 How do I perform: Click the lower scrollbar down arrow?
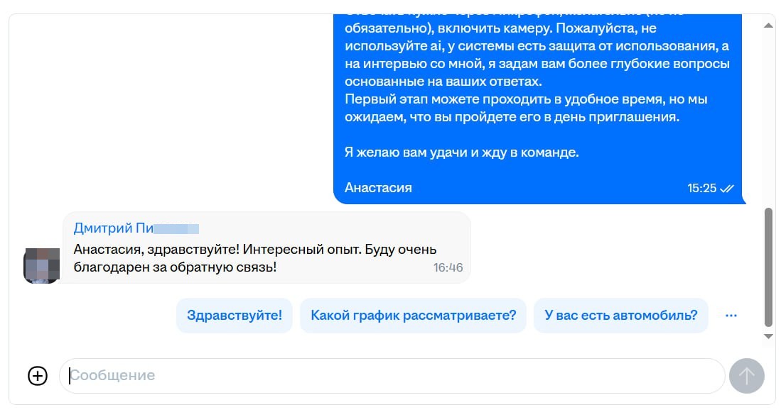(x=768, y=336)
